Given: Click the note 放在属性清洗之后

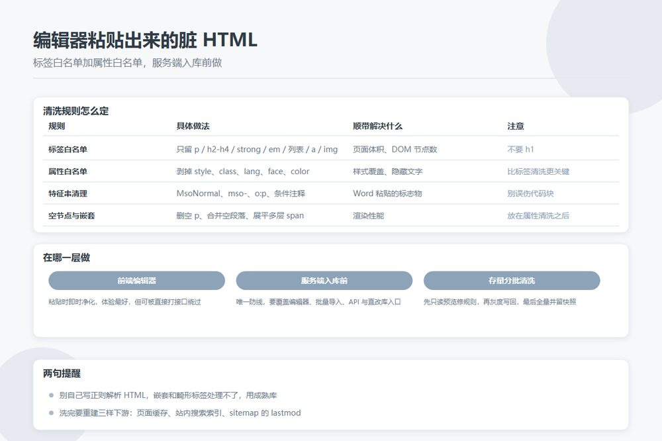Looking at the screenshot, I should [538, 215].
